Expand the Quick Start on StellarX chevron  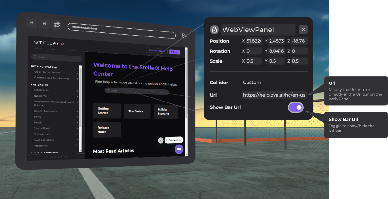click(x=77, y=73)
